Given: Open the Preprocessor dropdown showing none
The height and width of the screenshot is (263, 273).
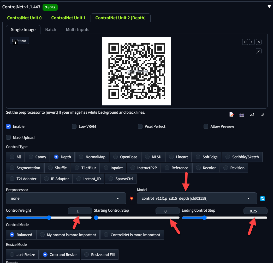Looking at the screenshot, I should coord(66,198).
